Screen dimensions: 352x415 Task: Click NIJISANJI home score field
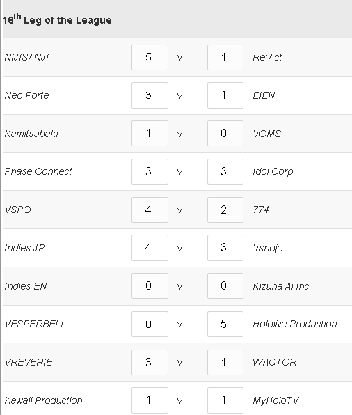150,57
